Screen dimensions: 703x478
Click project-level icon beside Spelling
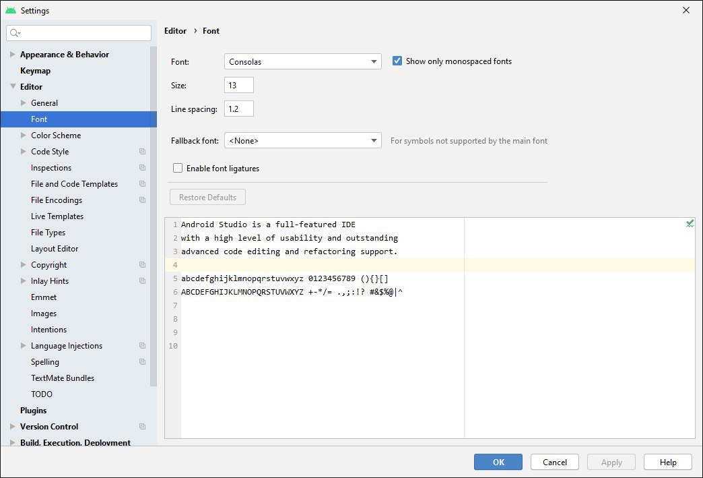(x=142, y=362)
